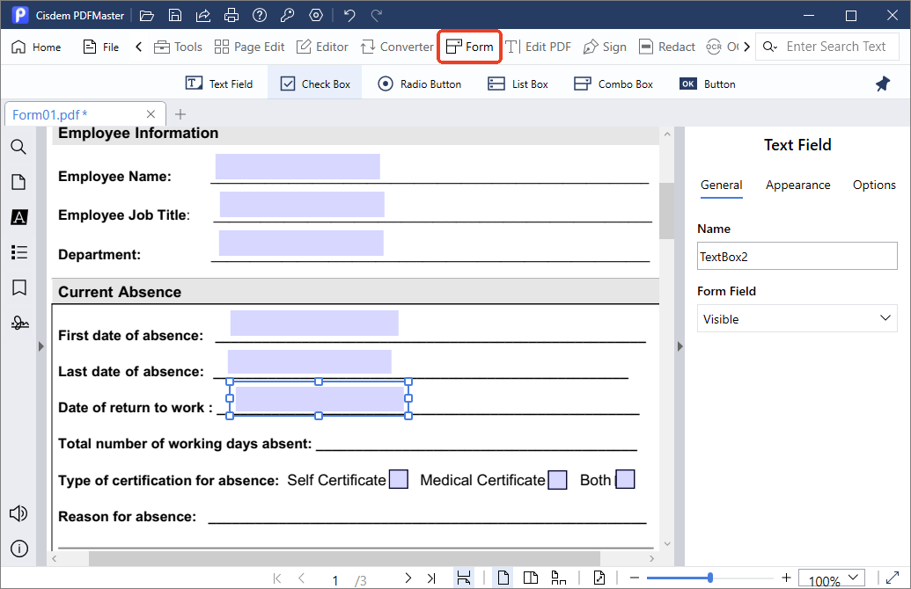
Task: Go to the next page arrow
Action: coord(408,578)
